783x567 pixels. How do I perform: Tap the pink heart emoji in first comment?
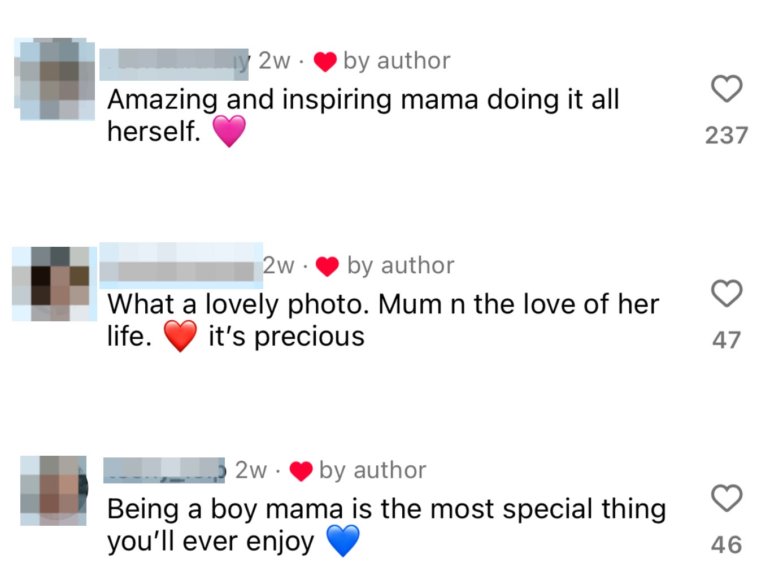click(x=229, y=131)
